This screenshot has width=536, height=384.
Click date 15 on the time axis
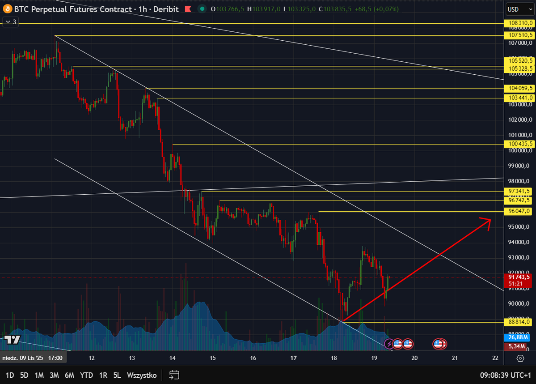(213, 358)
